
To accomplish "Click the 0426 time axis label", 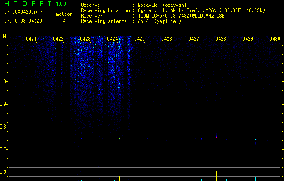I will coord(167,39).
